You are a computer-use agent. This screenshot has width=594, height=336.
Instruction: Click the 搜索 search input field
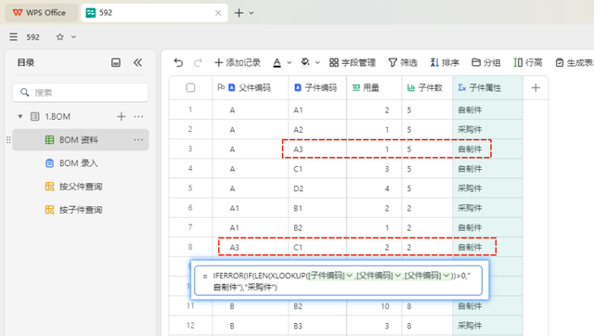(81, 93)
